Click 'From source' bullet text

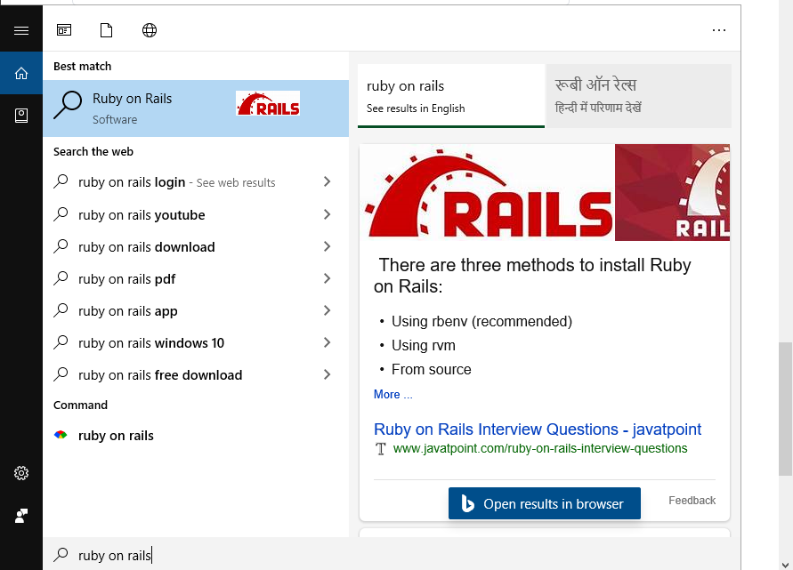tap(432, 369)
